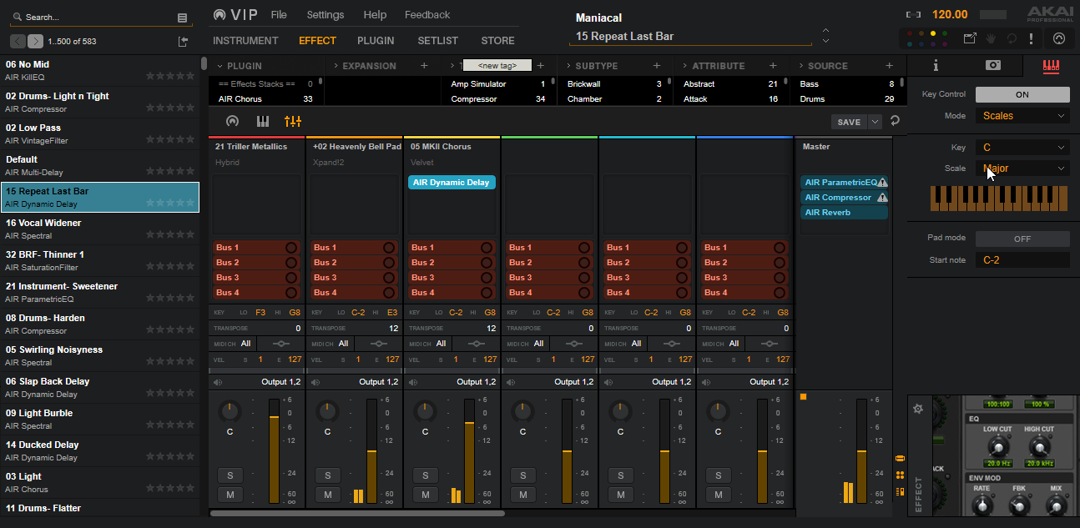Open the Mode Scales dropdown
This screenshot has width=1080, height=528.
[1022, 116]
